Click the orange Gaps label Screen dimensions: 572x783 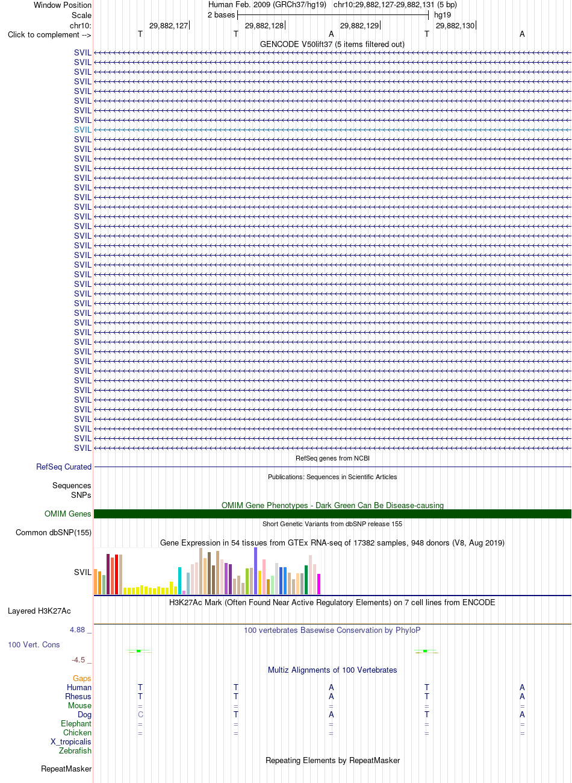point(82,678)
